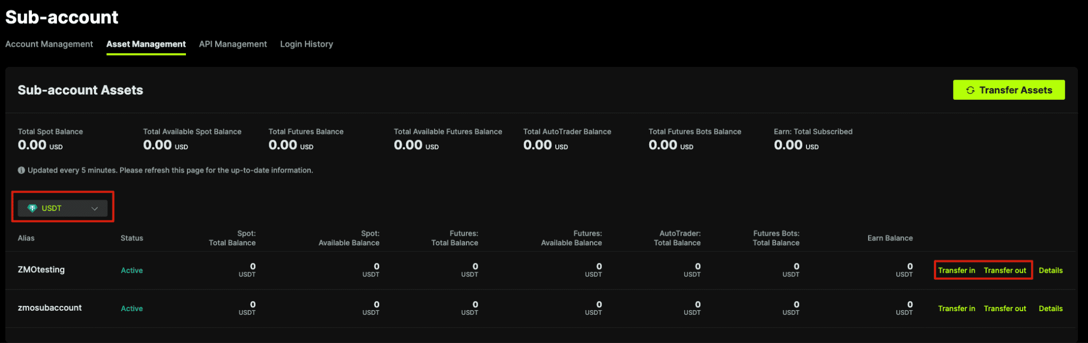The height and width of the screenshot is (343, 1088).
Task: Expand the USDT dropdown chevron
Action: [95, 209]
